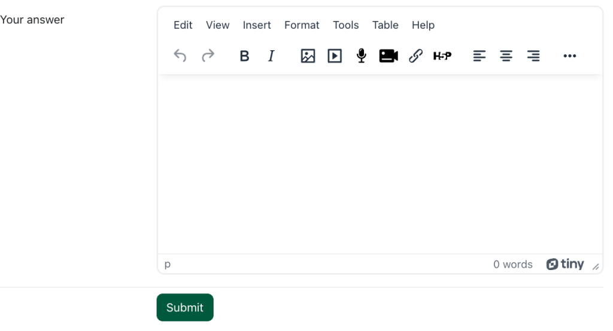Open the Insert menu
This screenshot has width=613, height=331.
click(x=257, y=25)
